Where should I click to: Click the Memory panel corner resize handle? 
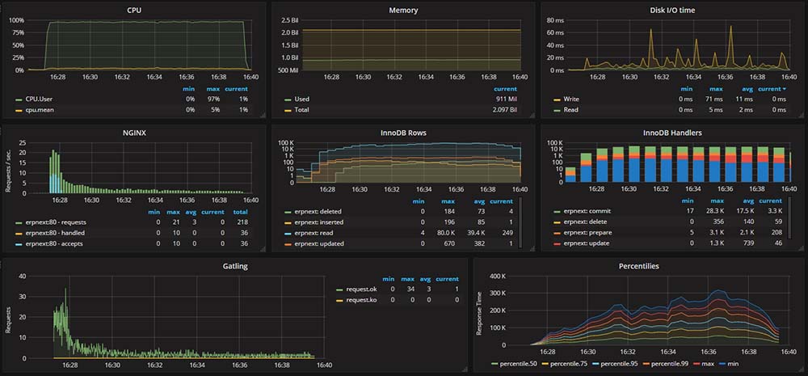[532, 116]
